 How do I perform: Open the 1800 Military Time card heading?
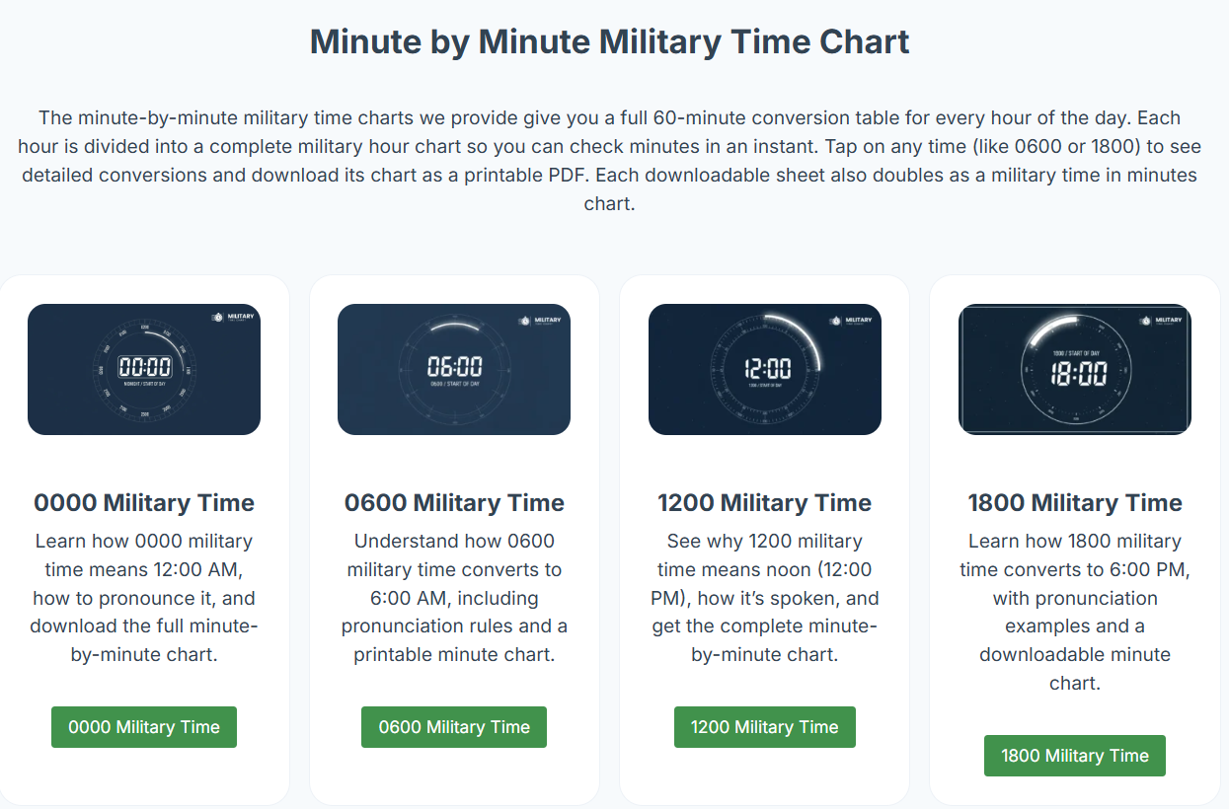pyautogui.click(x=1074, y=502)
